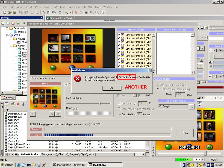Click the Fine Scrub strip
Image resolution: width=224 pixels, height=168 pixels.
tap(88, 113)
